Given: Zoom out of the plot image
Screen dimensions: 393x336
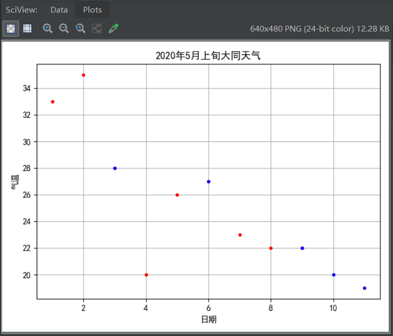Looking at the screenshot, I should pyautogui.click(x=64, y=28).
